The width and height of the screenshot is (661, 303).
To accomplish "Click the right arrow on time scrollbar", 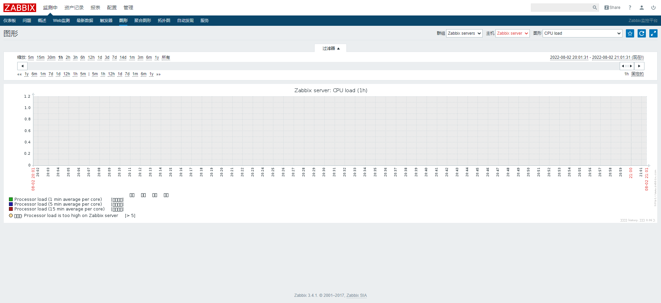I will click(639, 66).
